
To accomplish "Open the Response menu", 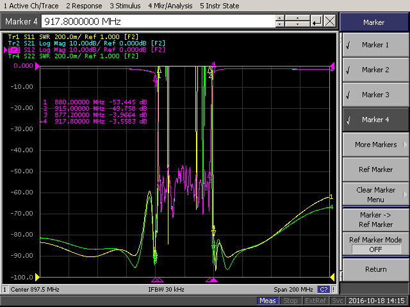I will click(85, 5).
